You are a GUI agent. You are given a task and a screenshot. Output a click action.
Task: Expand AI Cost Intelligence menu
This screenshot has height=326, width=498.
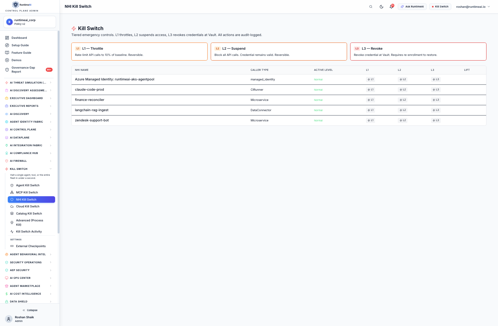point(29,294)
